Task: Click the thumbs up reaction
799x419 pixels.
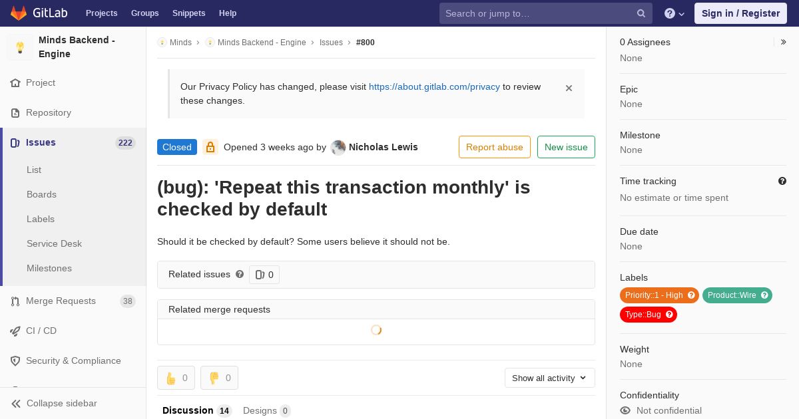Action: [x=176, y=378]
